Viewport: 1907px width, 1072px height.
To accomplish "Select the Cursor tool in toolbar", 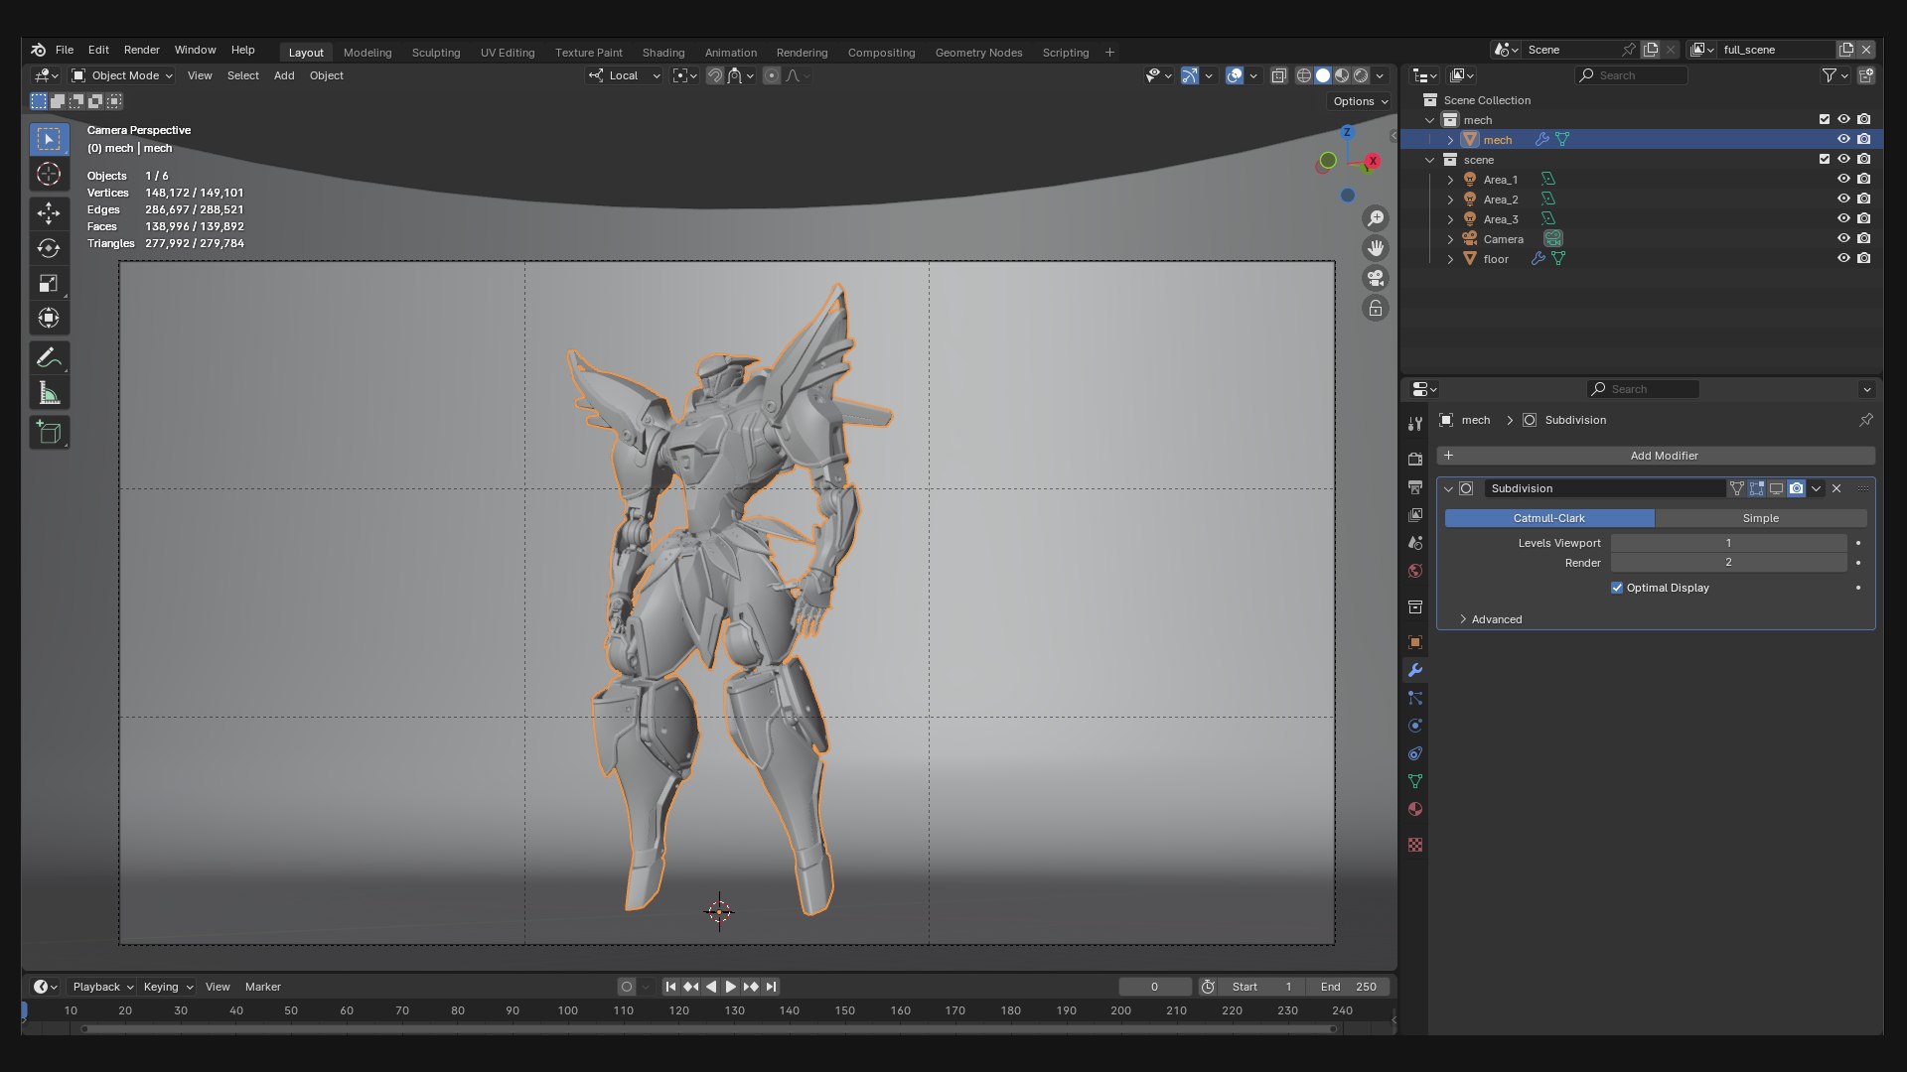I will [x=49, y=175].
